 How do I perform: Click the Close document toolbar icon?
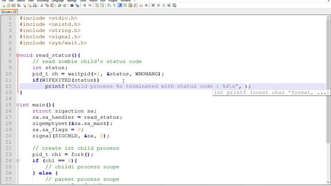(x=24, y=5)
